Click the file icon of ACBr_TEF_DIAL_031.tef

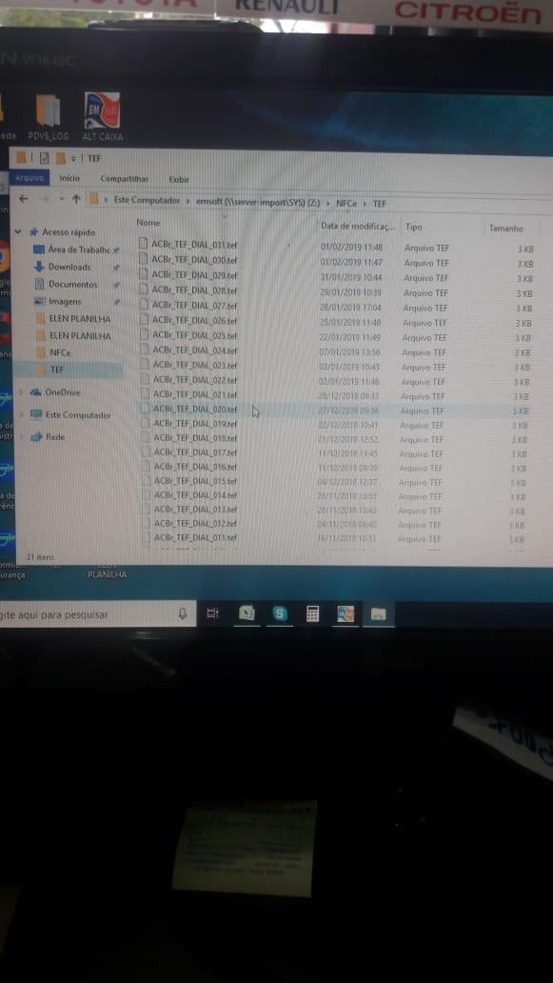(x=142, y=244)
